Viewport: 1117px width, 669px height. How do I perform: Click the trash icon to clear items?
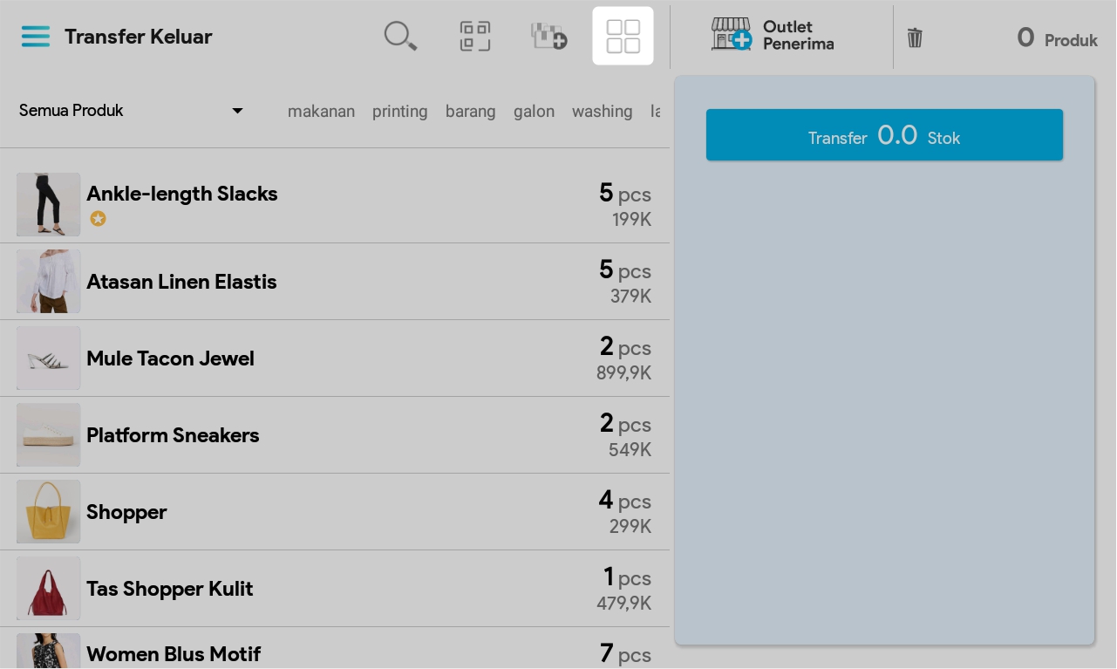pos(915,38)
